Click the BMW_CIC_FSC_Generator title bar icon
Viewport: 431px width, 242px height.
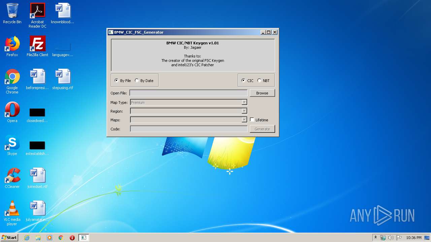111,32
